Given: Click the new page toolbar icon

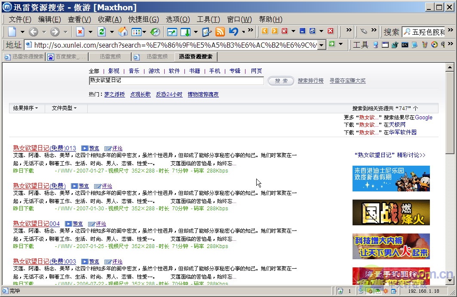Looking at the screenshot, I should point(12,31).
